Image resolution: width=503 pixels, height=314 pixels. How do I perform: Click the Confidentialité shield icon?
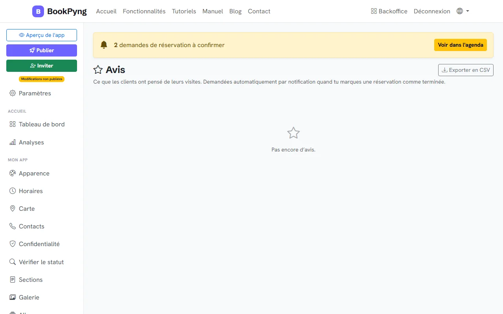coord(13,244)
